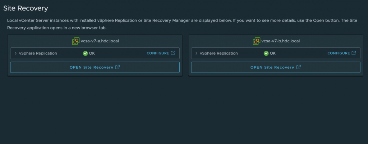The height and width of the screenshot is (144, 368).
Task: Click external-link icon next to CONFIGURE on vcsa-v7-a
Action: click(173, 53)
